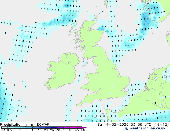Click the '(18+12)' forecast run text

[161, 125]
